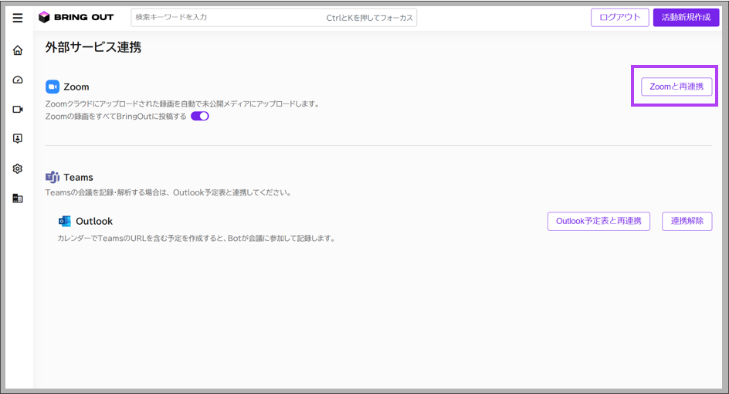The image size is (729, 394).
Task: Click the ログアウト button
Action: point(620,18)
